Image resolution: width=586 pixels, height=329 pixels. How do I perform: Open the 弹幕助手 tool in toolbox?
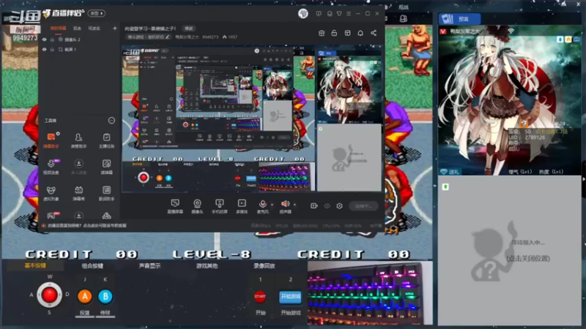[51, 140]
